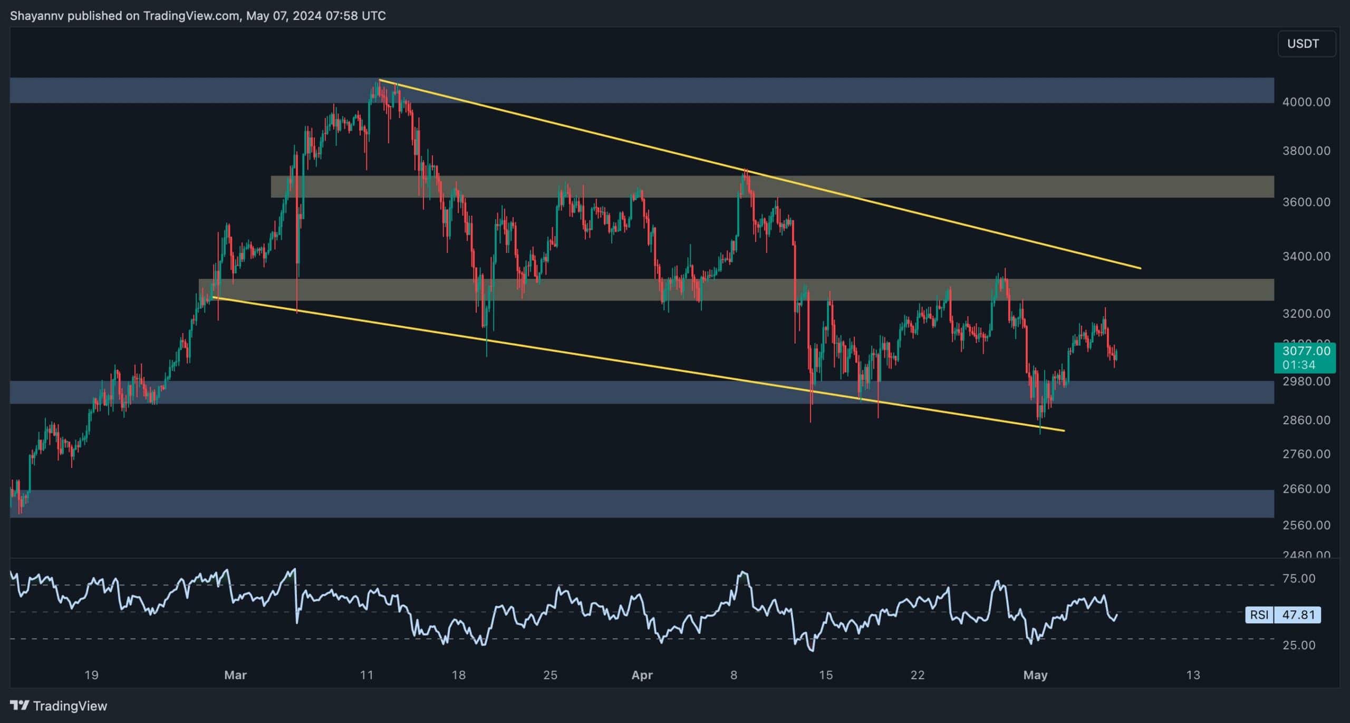Image resolution: width=1350 pixels, height=723 pixels.
Task: Click the TradingView text in footer
Action: (x=70, y=706)
